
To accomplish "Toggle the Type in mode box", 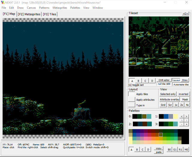I will pyautogui.click(x=132, y=105).
